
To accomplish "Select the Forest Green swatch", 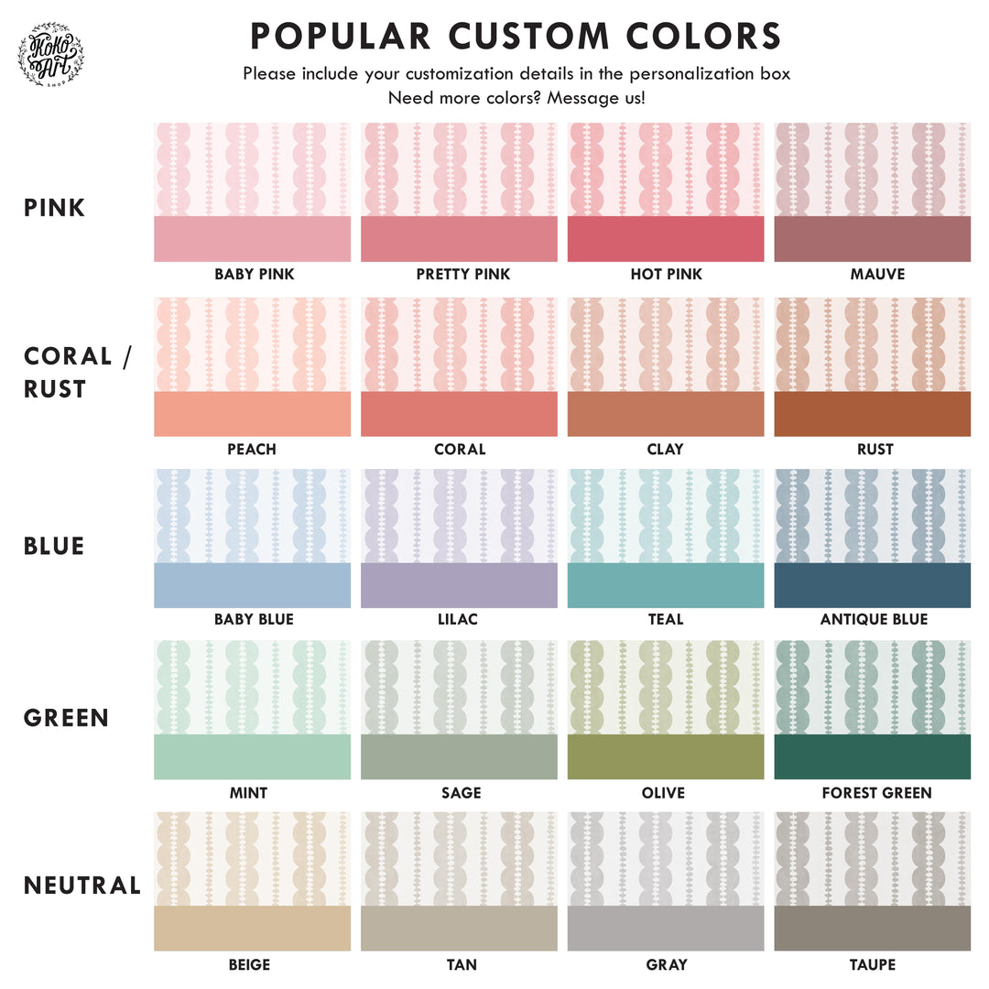I will [872, 756].
